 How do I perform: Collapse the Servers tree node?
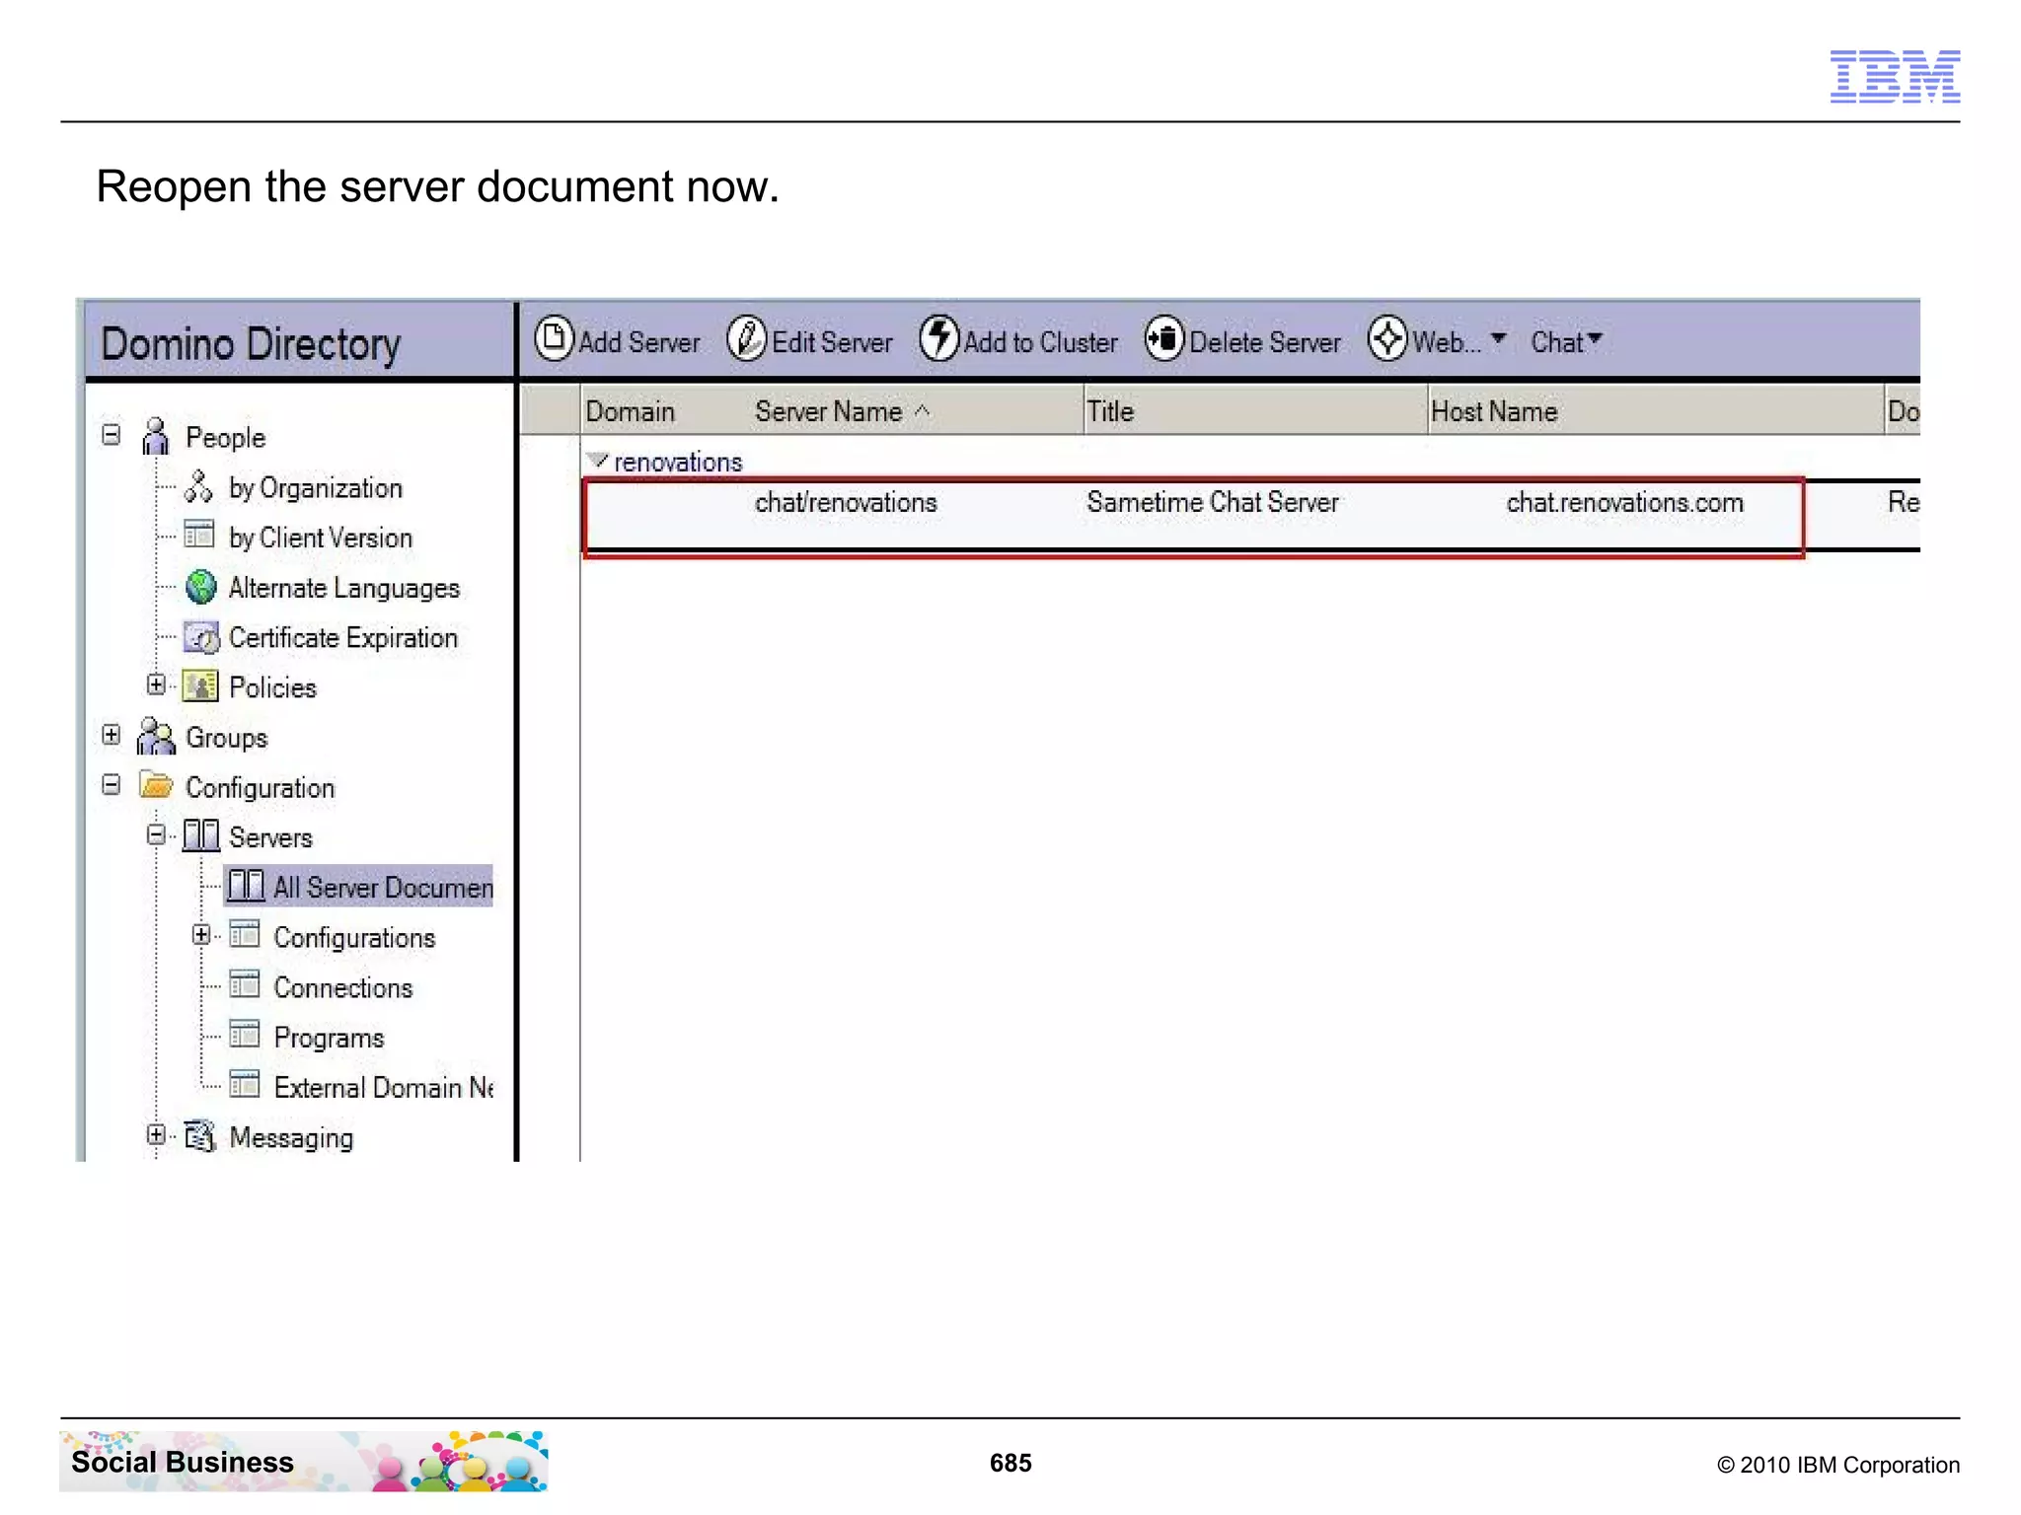tap(156, 835)
